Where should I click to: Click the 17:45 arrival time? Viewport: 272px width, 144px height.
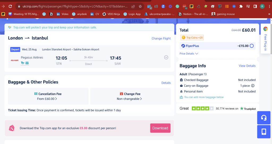pos(115,58)
